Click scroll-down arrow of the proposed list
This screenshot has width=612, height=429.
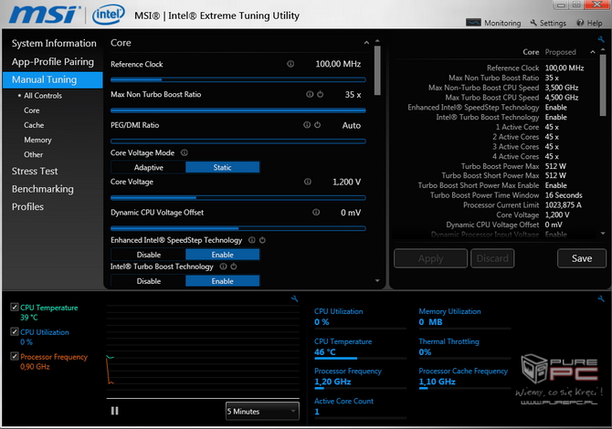tap(603, 234)
